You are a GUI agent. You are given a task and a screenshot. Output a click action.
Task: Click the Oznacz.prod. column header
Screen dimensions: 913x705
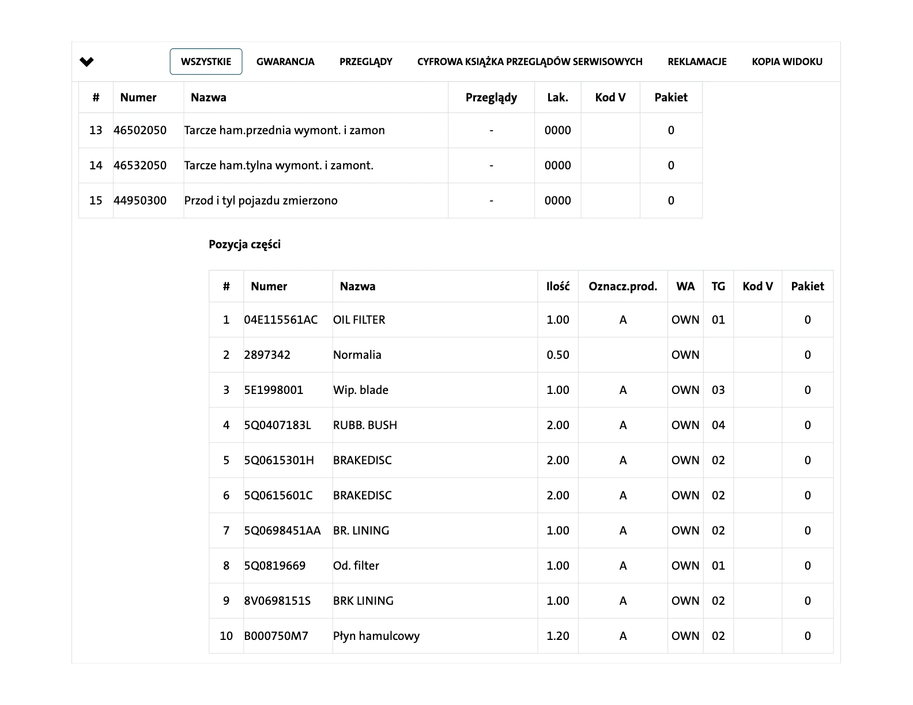(622, 286)
